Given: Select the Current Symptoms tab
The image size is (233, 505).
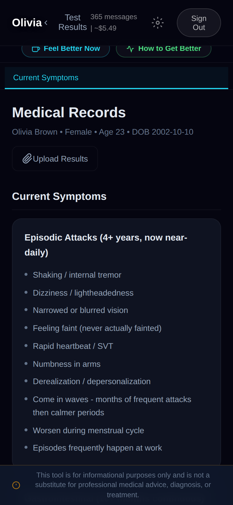Looking at the screenshot, I should (46, 78).
